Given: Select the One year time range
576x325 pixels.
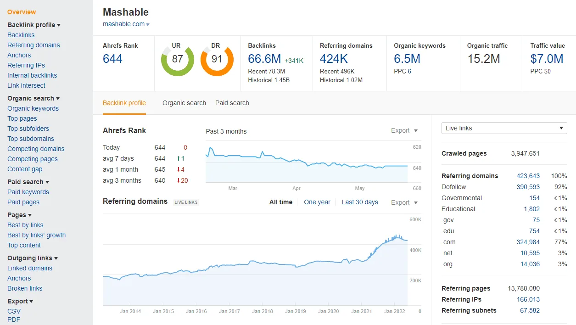Looking at the screenshot, I should (x=317, y=202).
